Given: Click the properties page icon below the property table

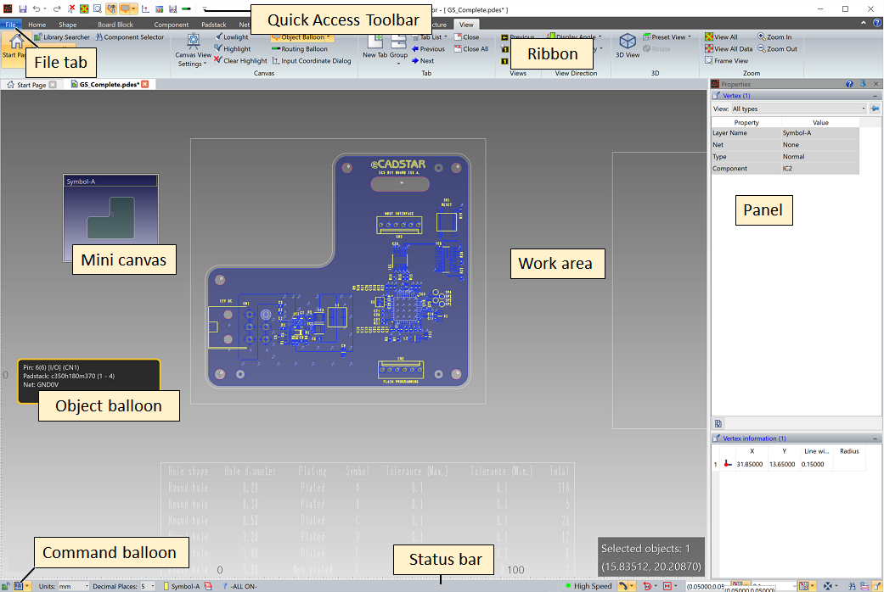Looking at the screenshot, I should tap(718, 423).
